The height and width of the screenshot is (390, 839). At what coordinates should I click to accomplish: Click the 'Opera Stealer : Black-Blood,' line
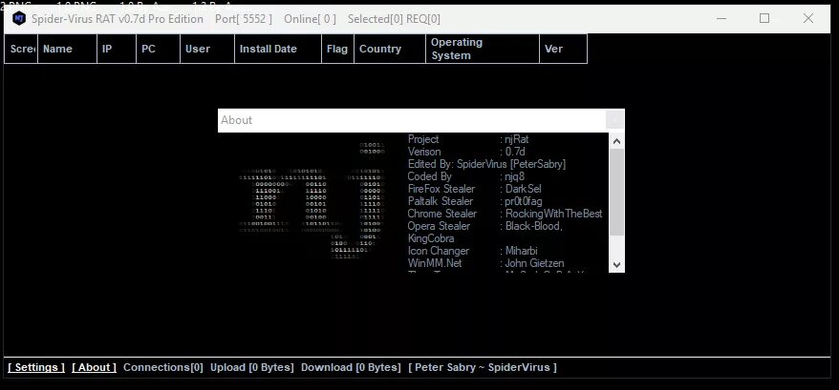click(x=485, y=226)
